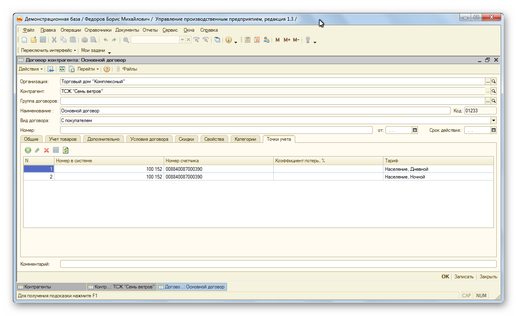Viewport: 517px width, 316px height.
Task: Click the Edit row pencil icon
Action: tap(37, 150)
